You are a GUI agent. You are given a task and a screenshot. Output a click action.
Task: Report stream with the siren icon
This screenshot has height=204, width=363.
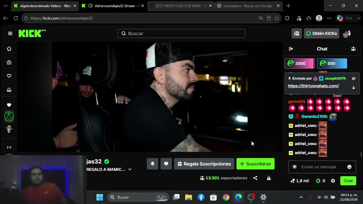(269, 178)
